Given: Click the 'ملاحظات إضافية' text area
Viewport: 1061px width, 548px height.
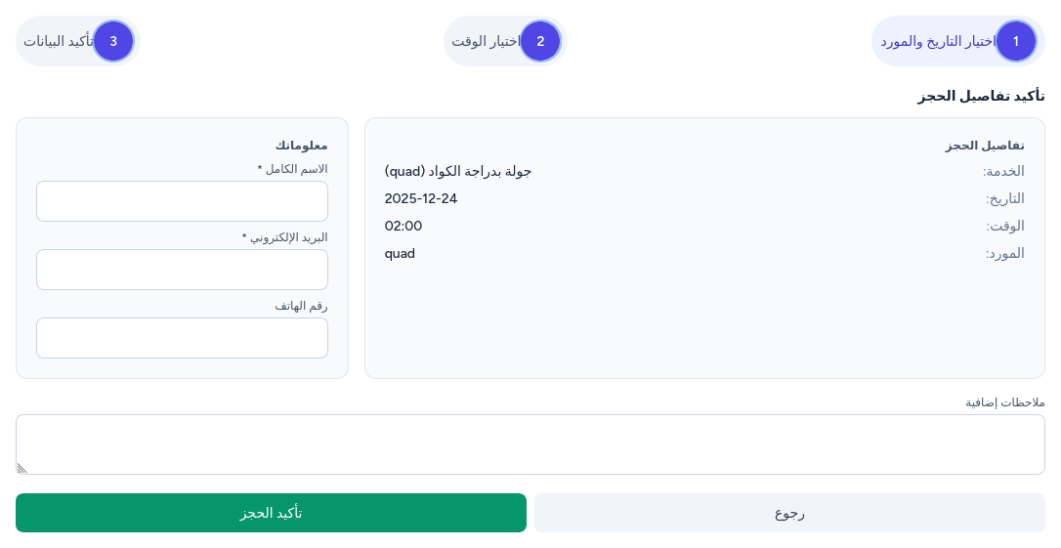Looking at the screenshot, I should pyautogui.click(x=530, y=443).
